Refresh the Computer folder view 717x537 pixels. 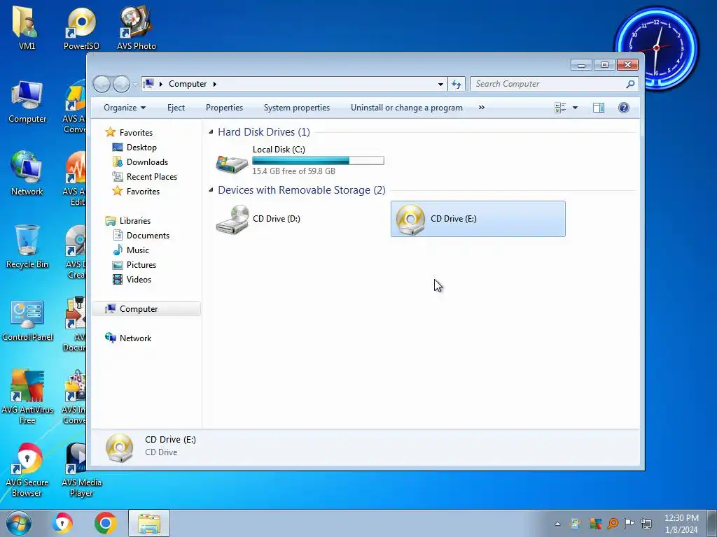(x=457, y=84)
